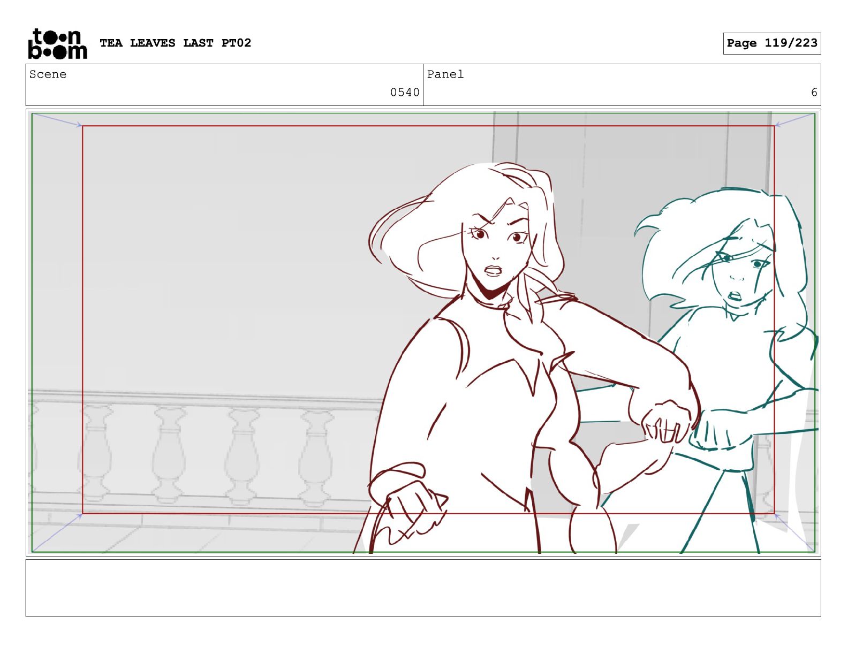
Task: Select the scene number '0540'
Action: (x=405, y=93)
